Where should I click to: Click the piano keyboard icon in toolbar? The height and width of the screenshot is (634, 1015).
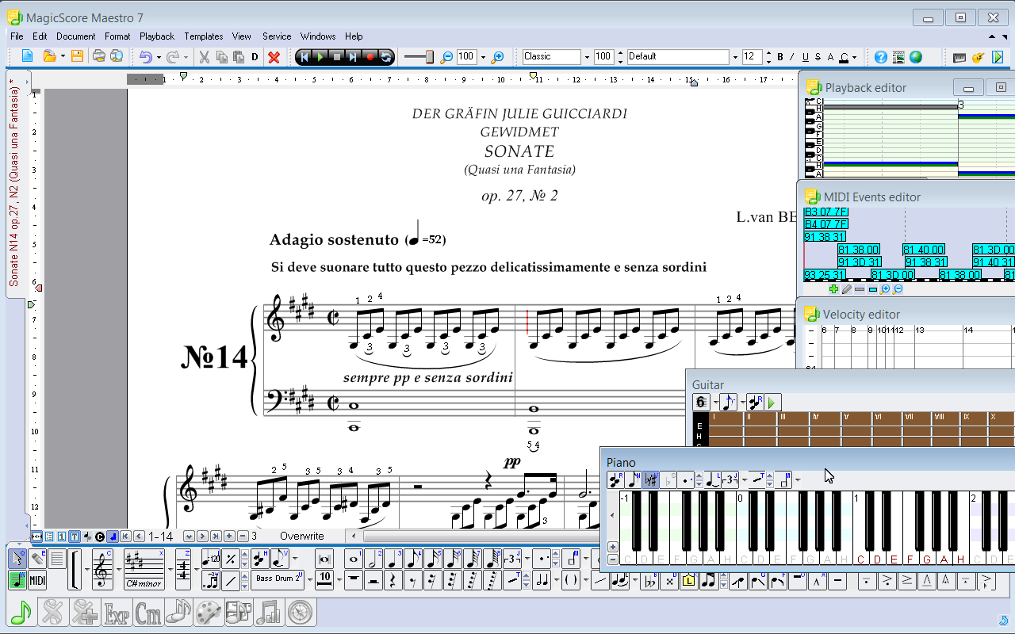tap(959, 57)
